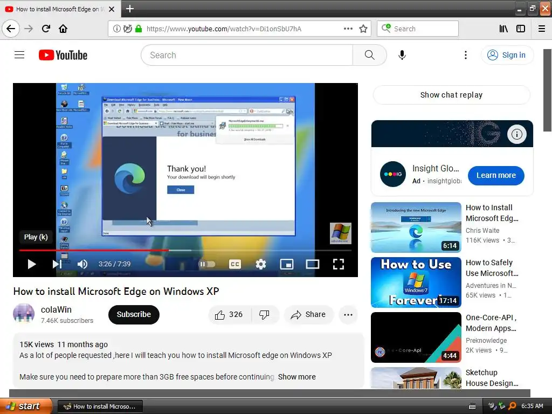Click the browser toolbar Search box
552x414 pixels.
coord(418,29)
